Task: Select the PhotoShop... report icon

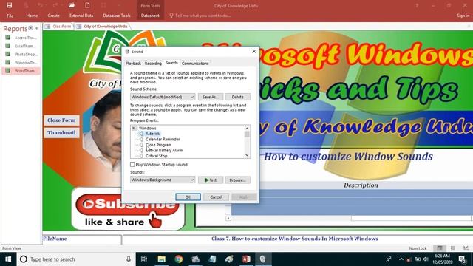Action: click(x=8, y=54)
